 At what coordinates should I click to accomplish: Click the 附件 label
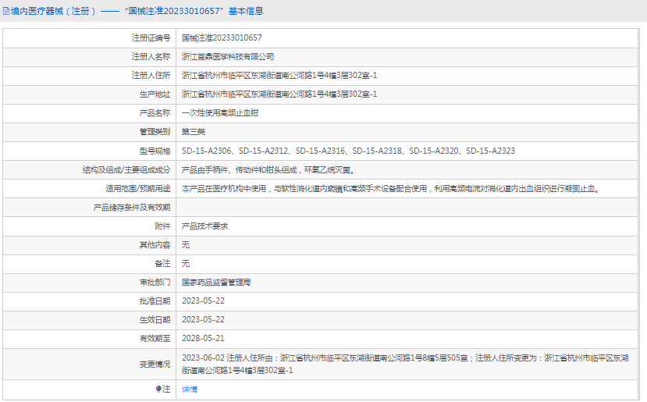(162, 226)
